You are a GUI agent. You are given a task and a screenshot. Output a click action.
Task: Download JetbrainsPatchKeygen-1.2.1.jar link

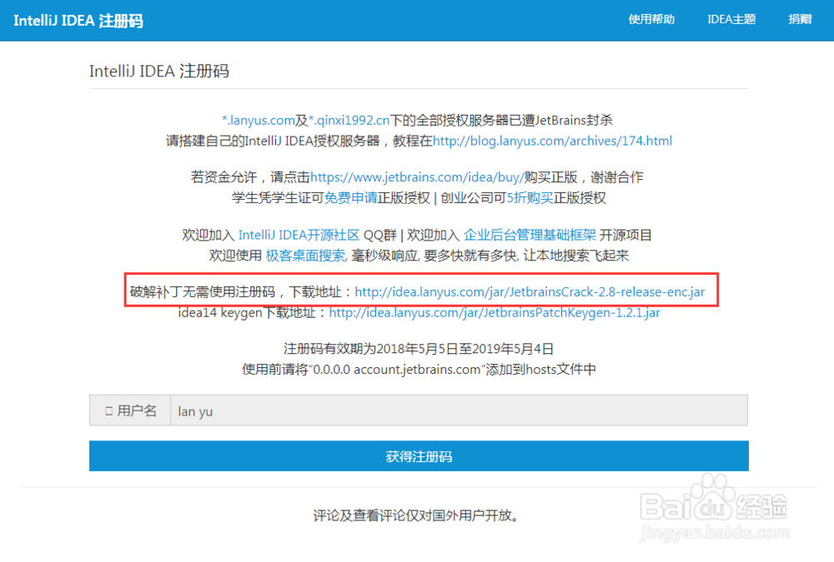click(x=495, y=312)
